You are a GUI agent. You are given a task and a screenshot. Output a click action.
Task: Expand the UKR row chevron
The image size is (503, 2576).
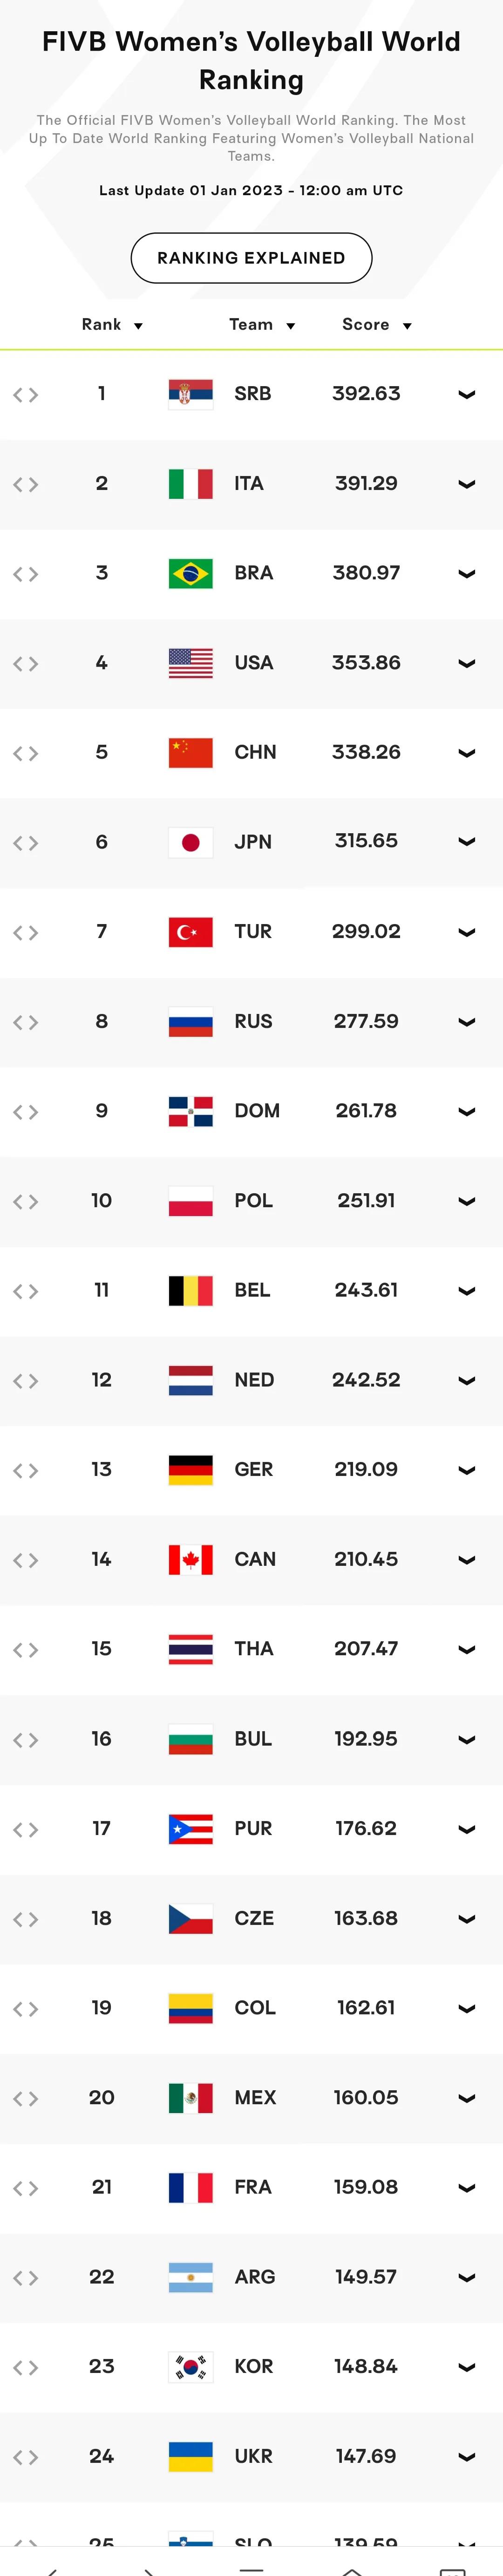(x=466, y=2456)
